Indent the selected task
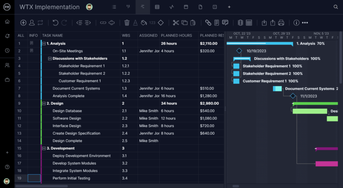Image resolution: width=343 pixels, height=188 pixels. tap(88, 23)
